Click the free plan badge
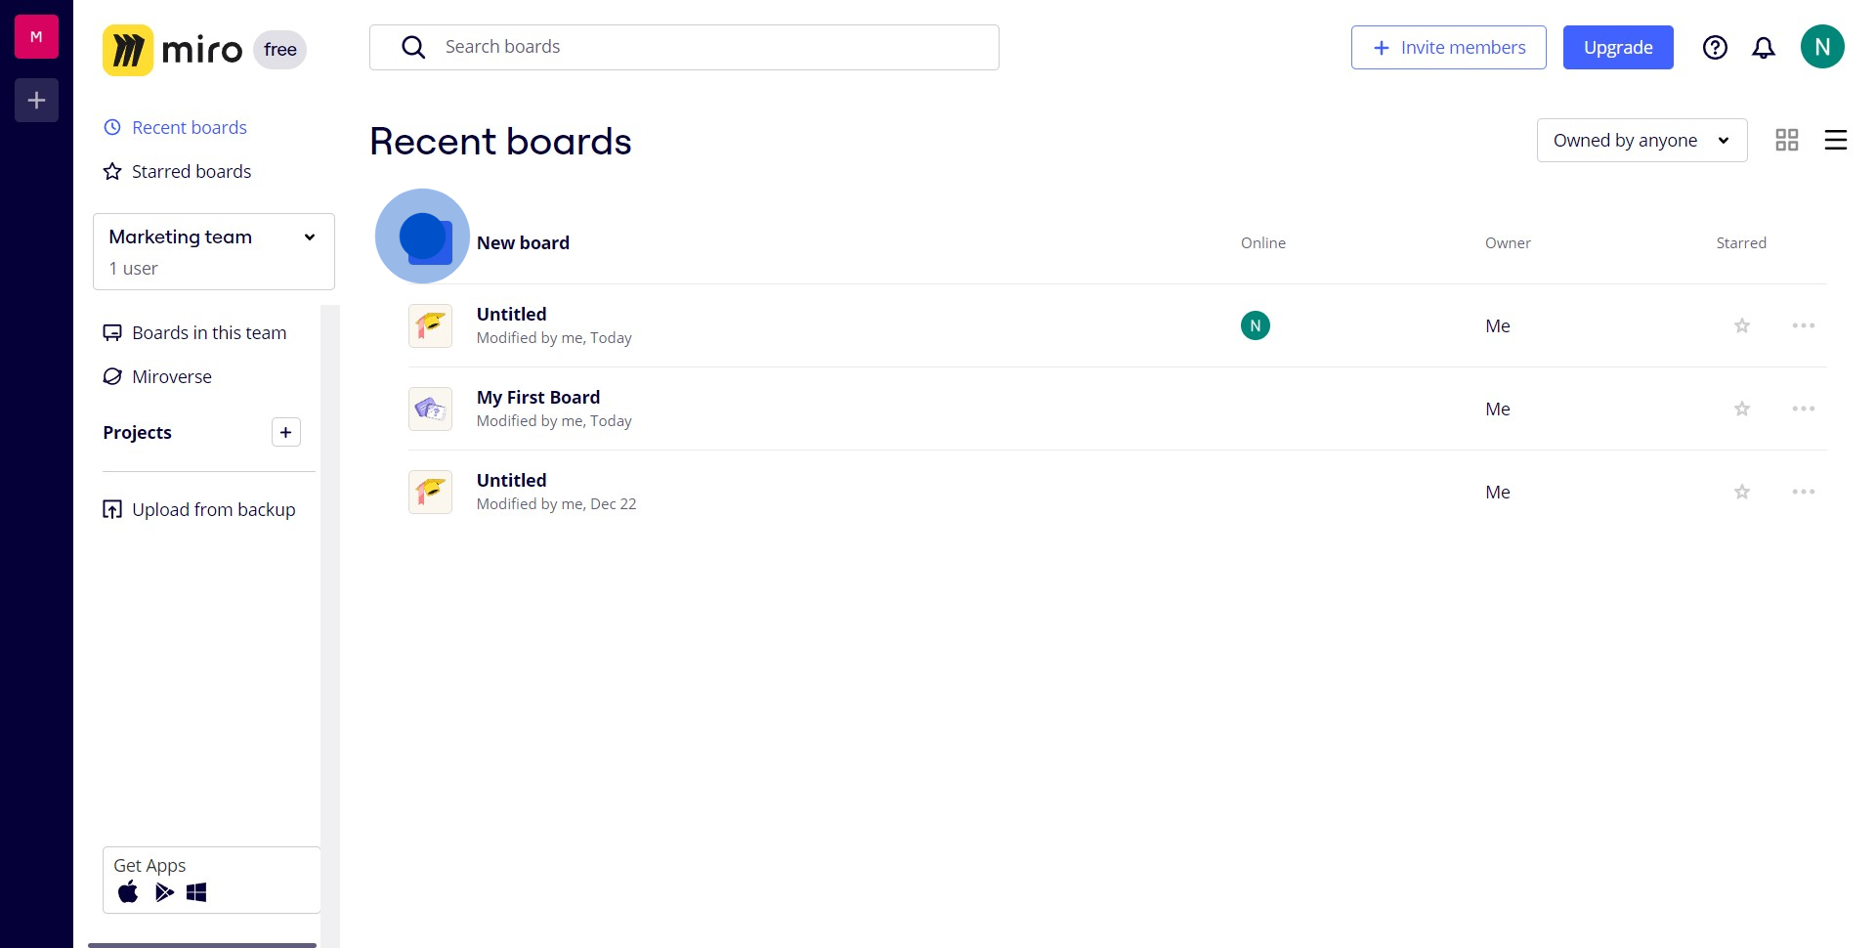The width and height of the screenshot is (1876, 948). point(280,50)
